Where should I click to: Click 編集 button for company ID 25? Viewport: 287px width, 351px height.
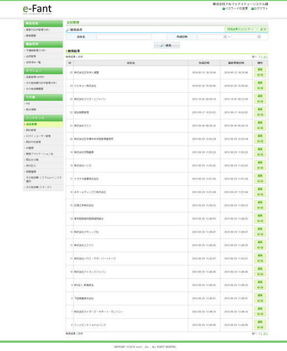tap(260, 70)
